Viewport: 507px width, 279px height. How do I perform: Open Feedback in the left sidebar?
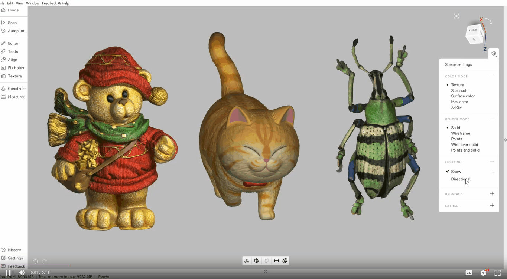[x=13, y=266]
